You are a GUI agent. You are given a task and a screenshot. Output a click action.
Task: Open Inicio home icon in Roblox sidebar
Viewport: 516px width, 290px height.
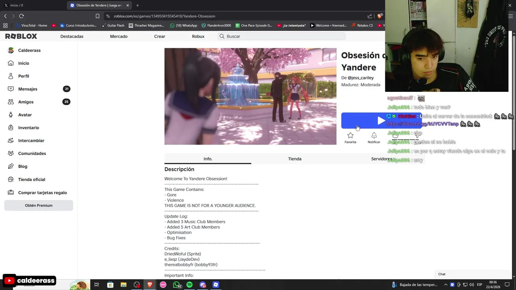pyautogui.click(x=11, y=63)
